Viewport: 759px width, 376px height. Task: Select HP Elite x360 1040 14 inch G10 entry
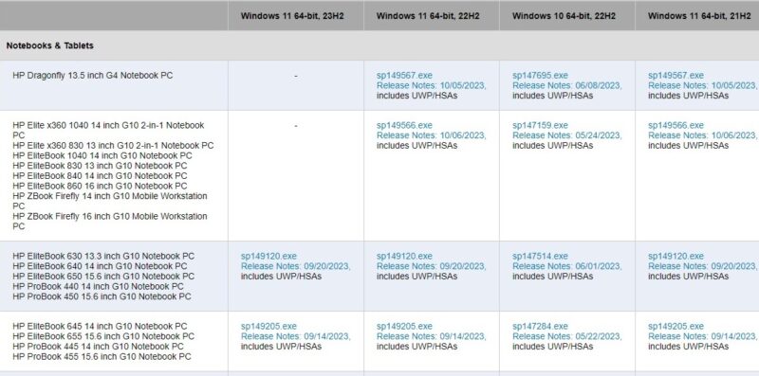tap(108, 130)
